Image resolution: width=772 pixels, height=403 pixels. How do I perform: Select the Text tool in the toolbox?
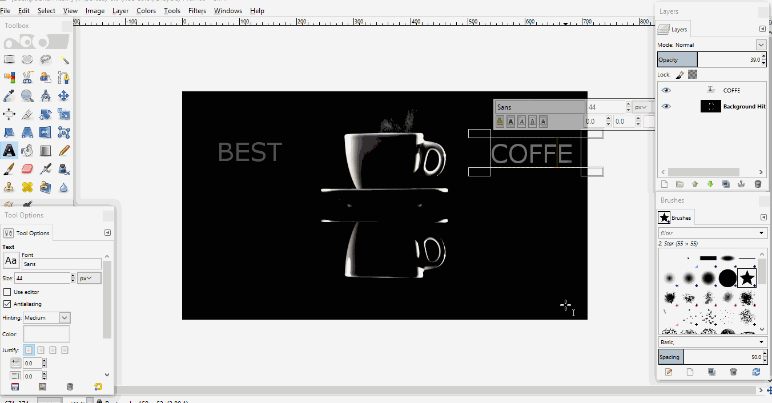[9, 151]
